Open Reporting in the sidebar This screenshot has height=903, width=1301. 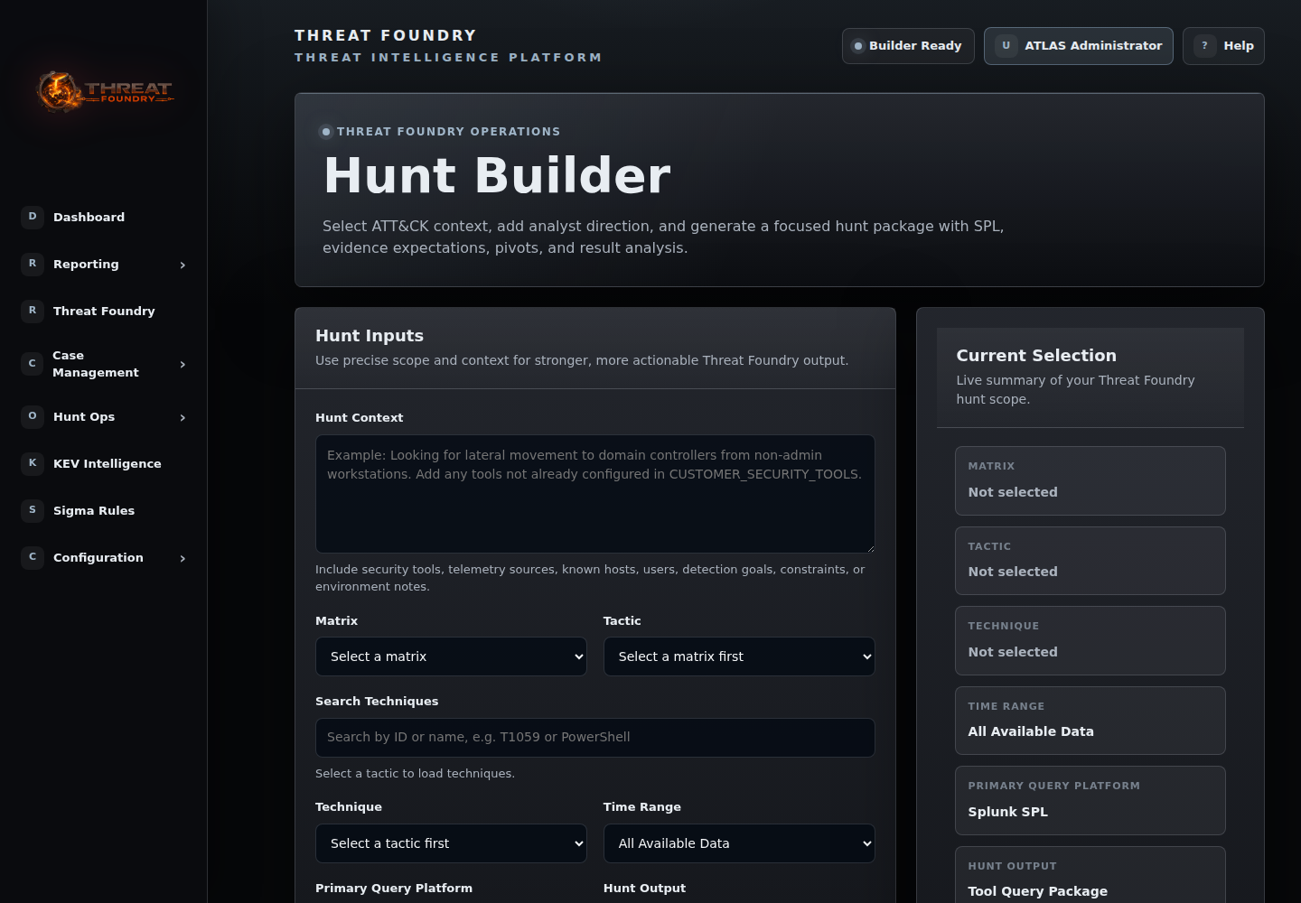[104, 264]
